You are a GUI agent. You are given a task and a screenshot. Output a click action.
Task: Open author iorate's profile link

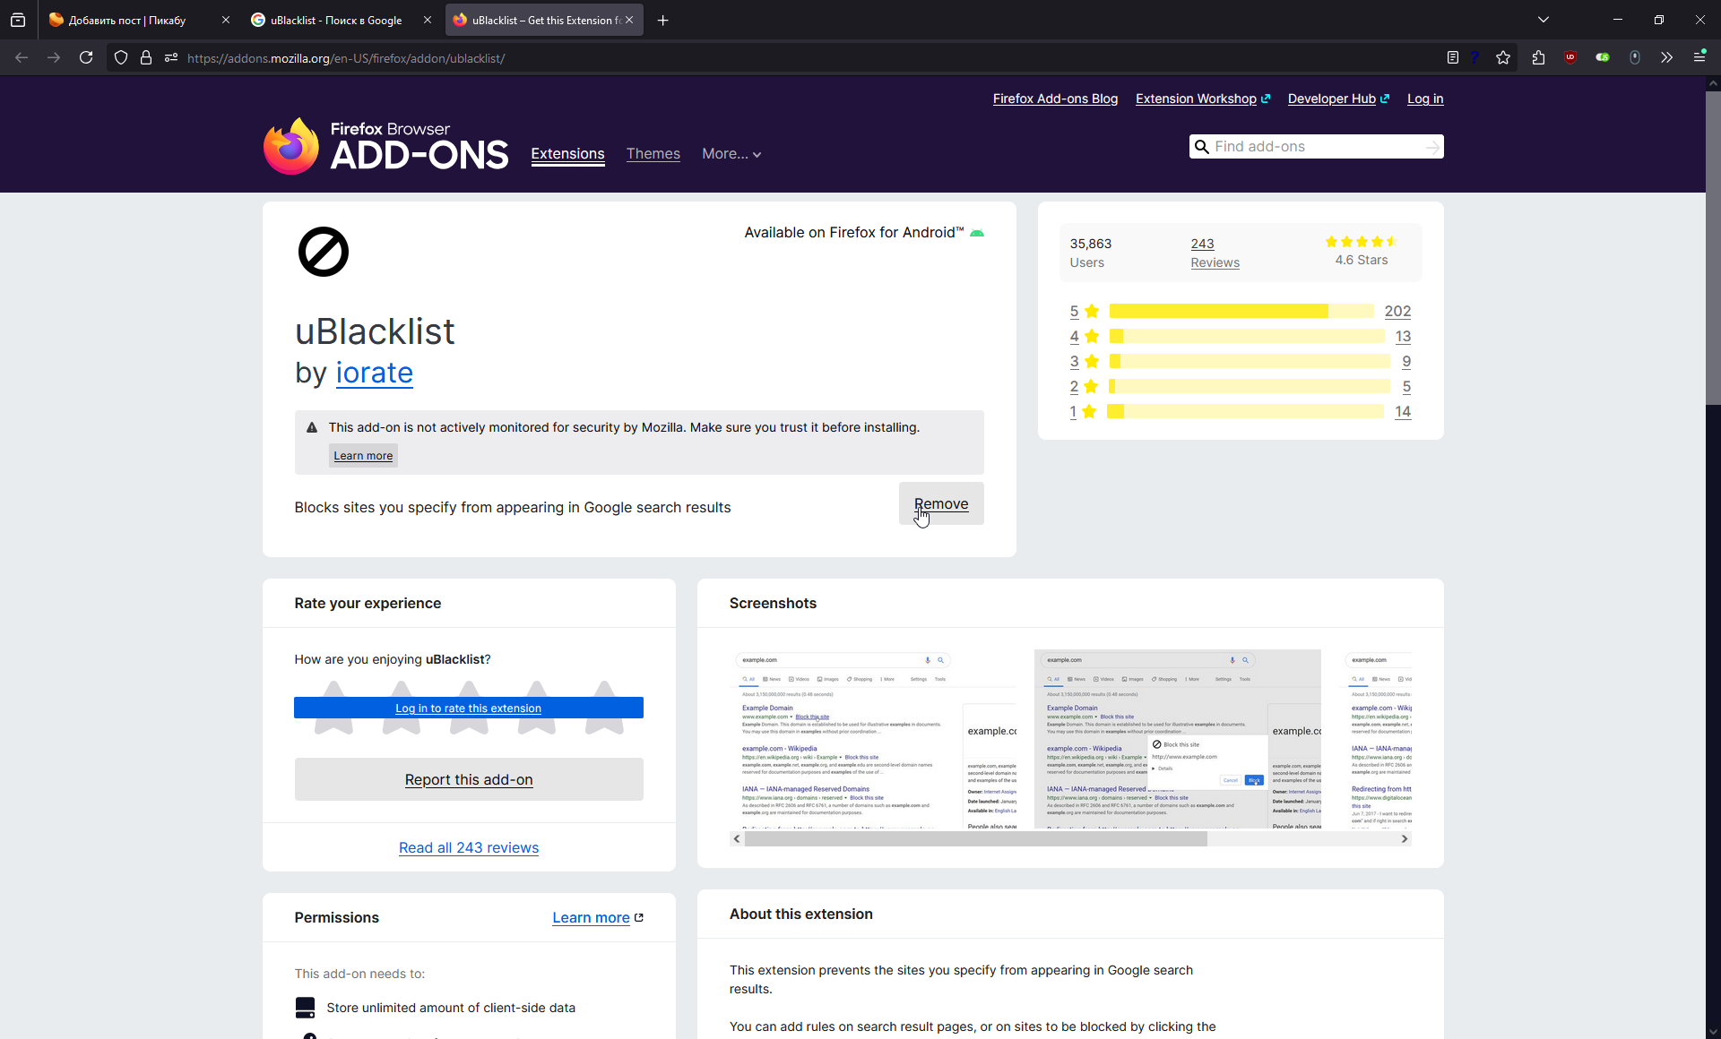click(374, 373)
